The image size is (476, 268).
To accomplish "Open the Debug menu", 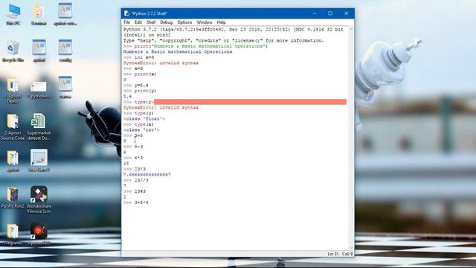I will (x=166, y=22).
